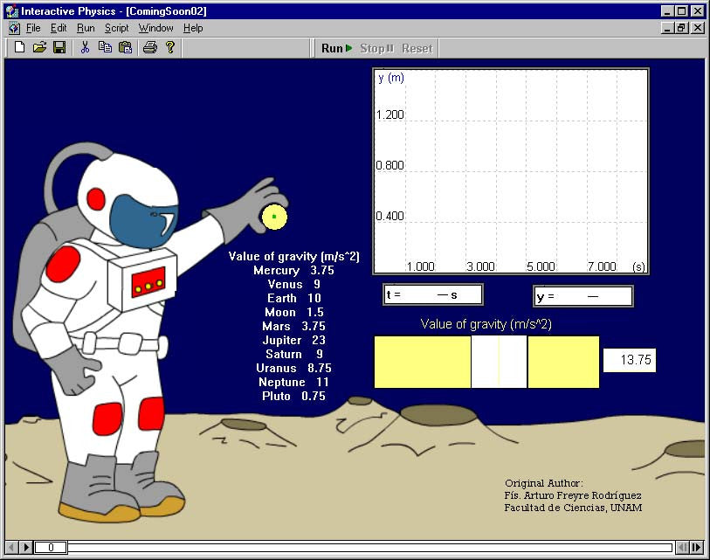Click the Cut scissors icon
The width and height of the screenshot is (710, 560).
85,48
